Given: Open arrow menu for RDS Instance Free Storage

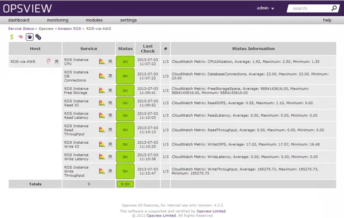Looking at the screenshot, I should [110, 91].
